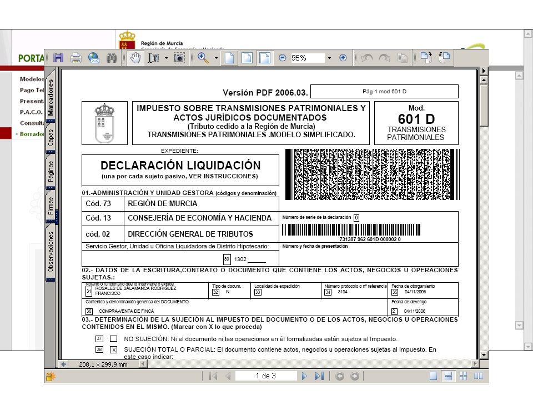The image size is (533, 400).
Task: Set view to Fit Page icon
Action: click(247, 58)
